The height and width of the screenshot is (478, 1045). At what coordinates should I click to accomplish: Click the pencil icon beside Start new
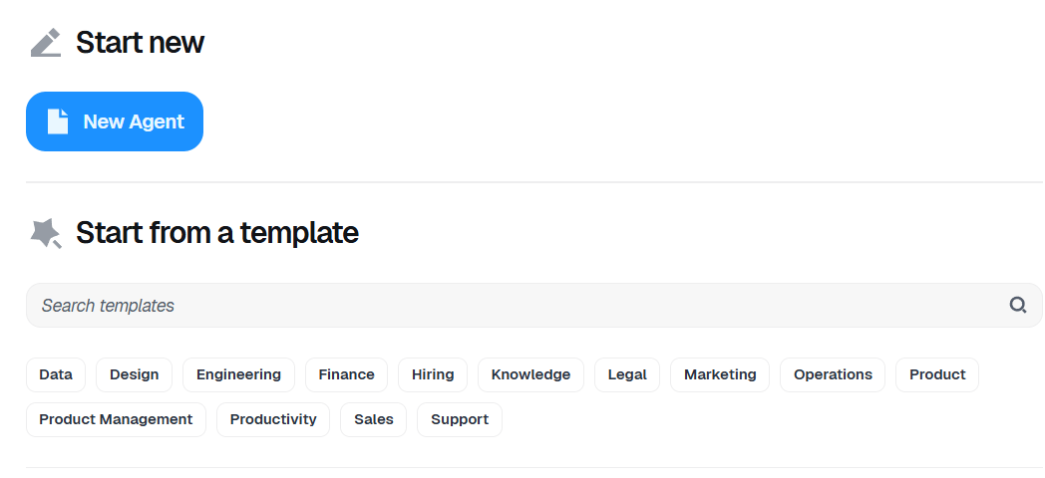46,43
